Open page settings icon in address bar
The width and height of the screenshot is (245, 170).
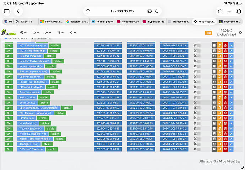point(88,11)
